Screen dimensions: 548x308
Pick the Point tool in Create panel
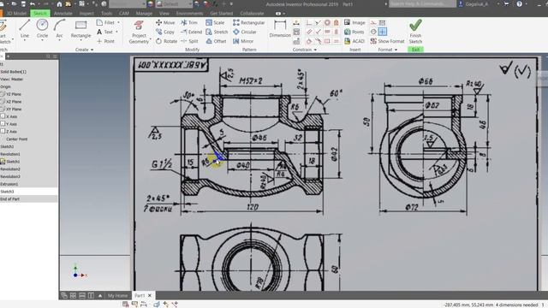[105, 41]
